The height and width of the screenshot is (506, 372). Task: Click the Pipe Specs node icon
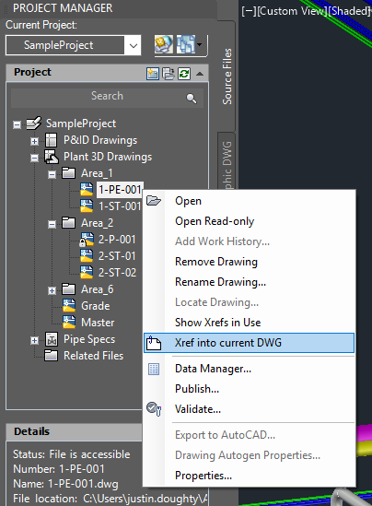(x=52, y=339)
